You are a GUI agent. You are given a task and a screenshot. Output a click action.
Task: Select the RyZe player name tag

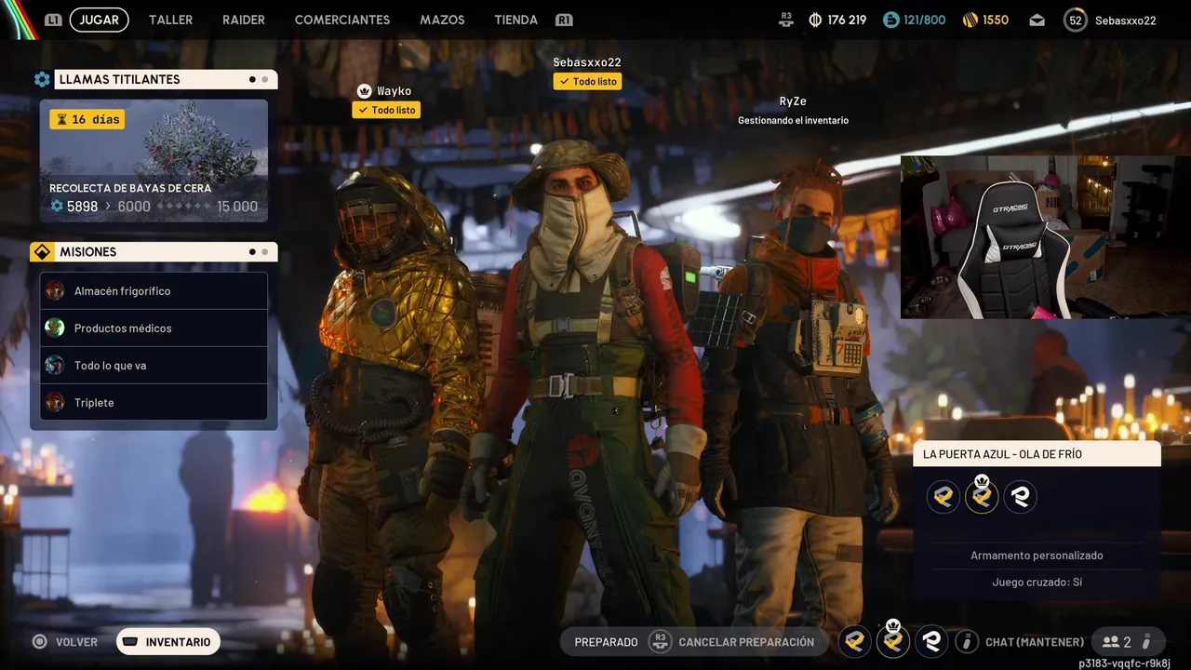point(793,101)
